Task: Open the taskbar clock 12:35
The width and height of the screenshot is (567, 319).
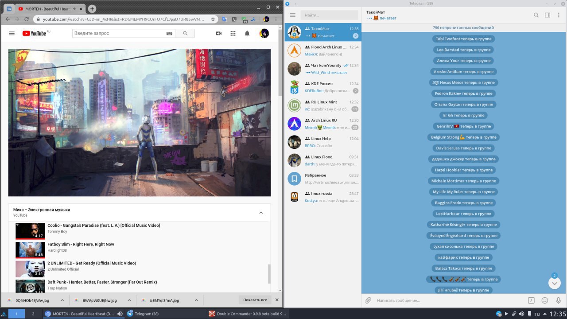Action: (557, 314)
